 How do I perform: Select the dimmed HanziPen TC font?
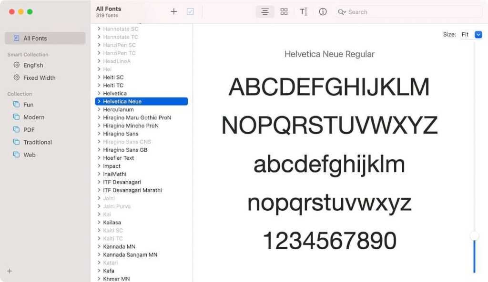pyautogui.click(x=119, y=53)
